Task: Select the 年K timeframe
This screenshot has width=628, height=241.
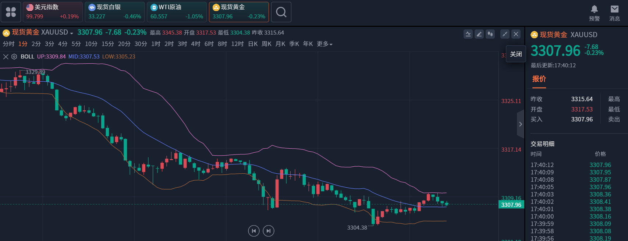Action: click(308, 44)
